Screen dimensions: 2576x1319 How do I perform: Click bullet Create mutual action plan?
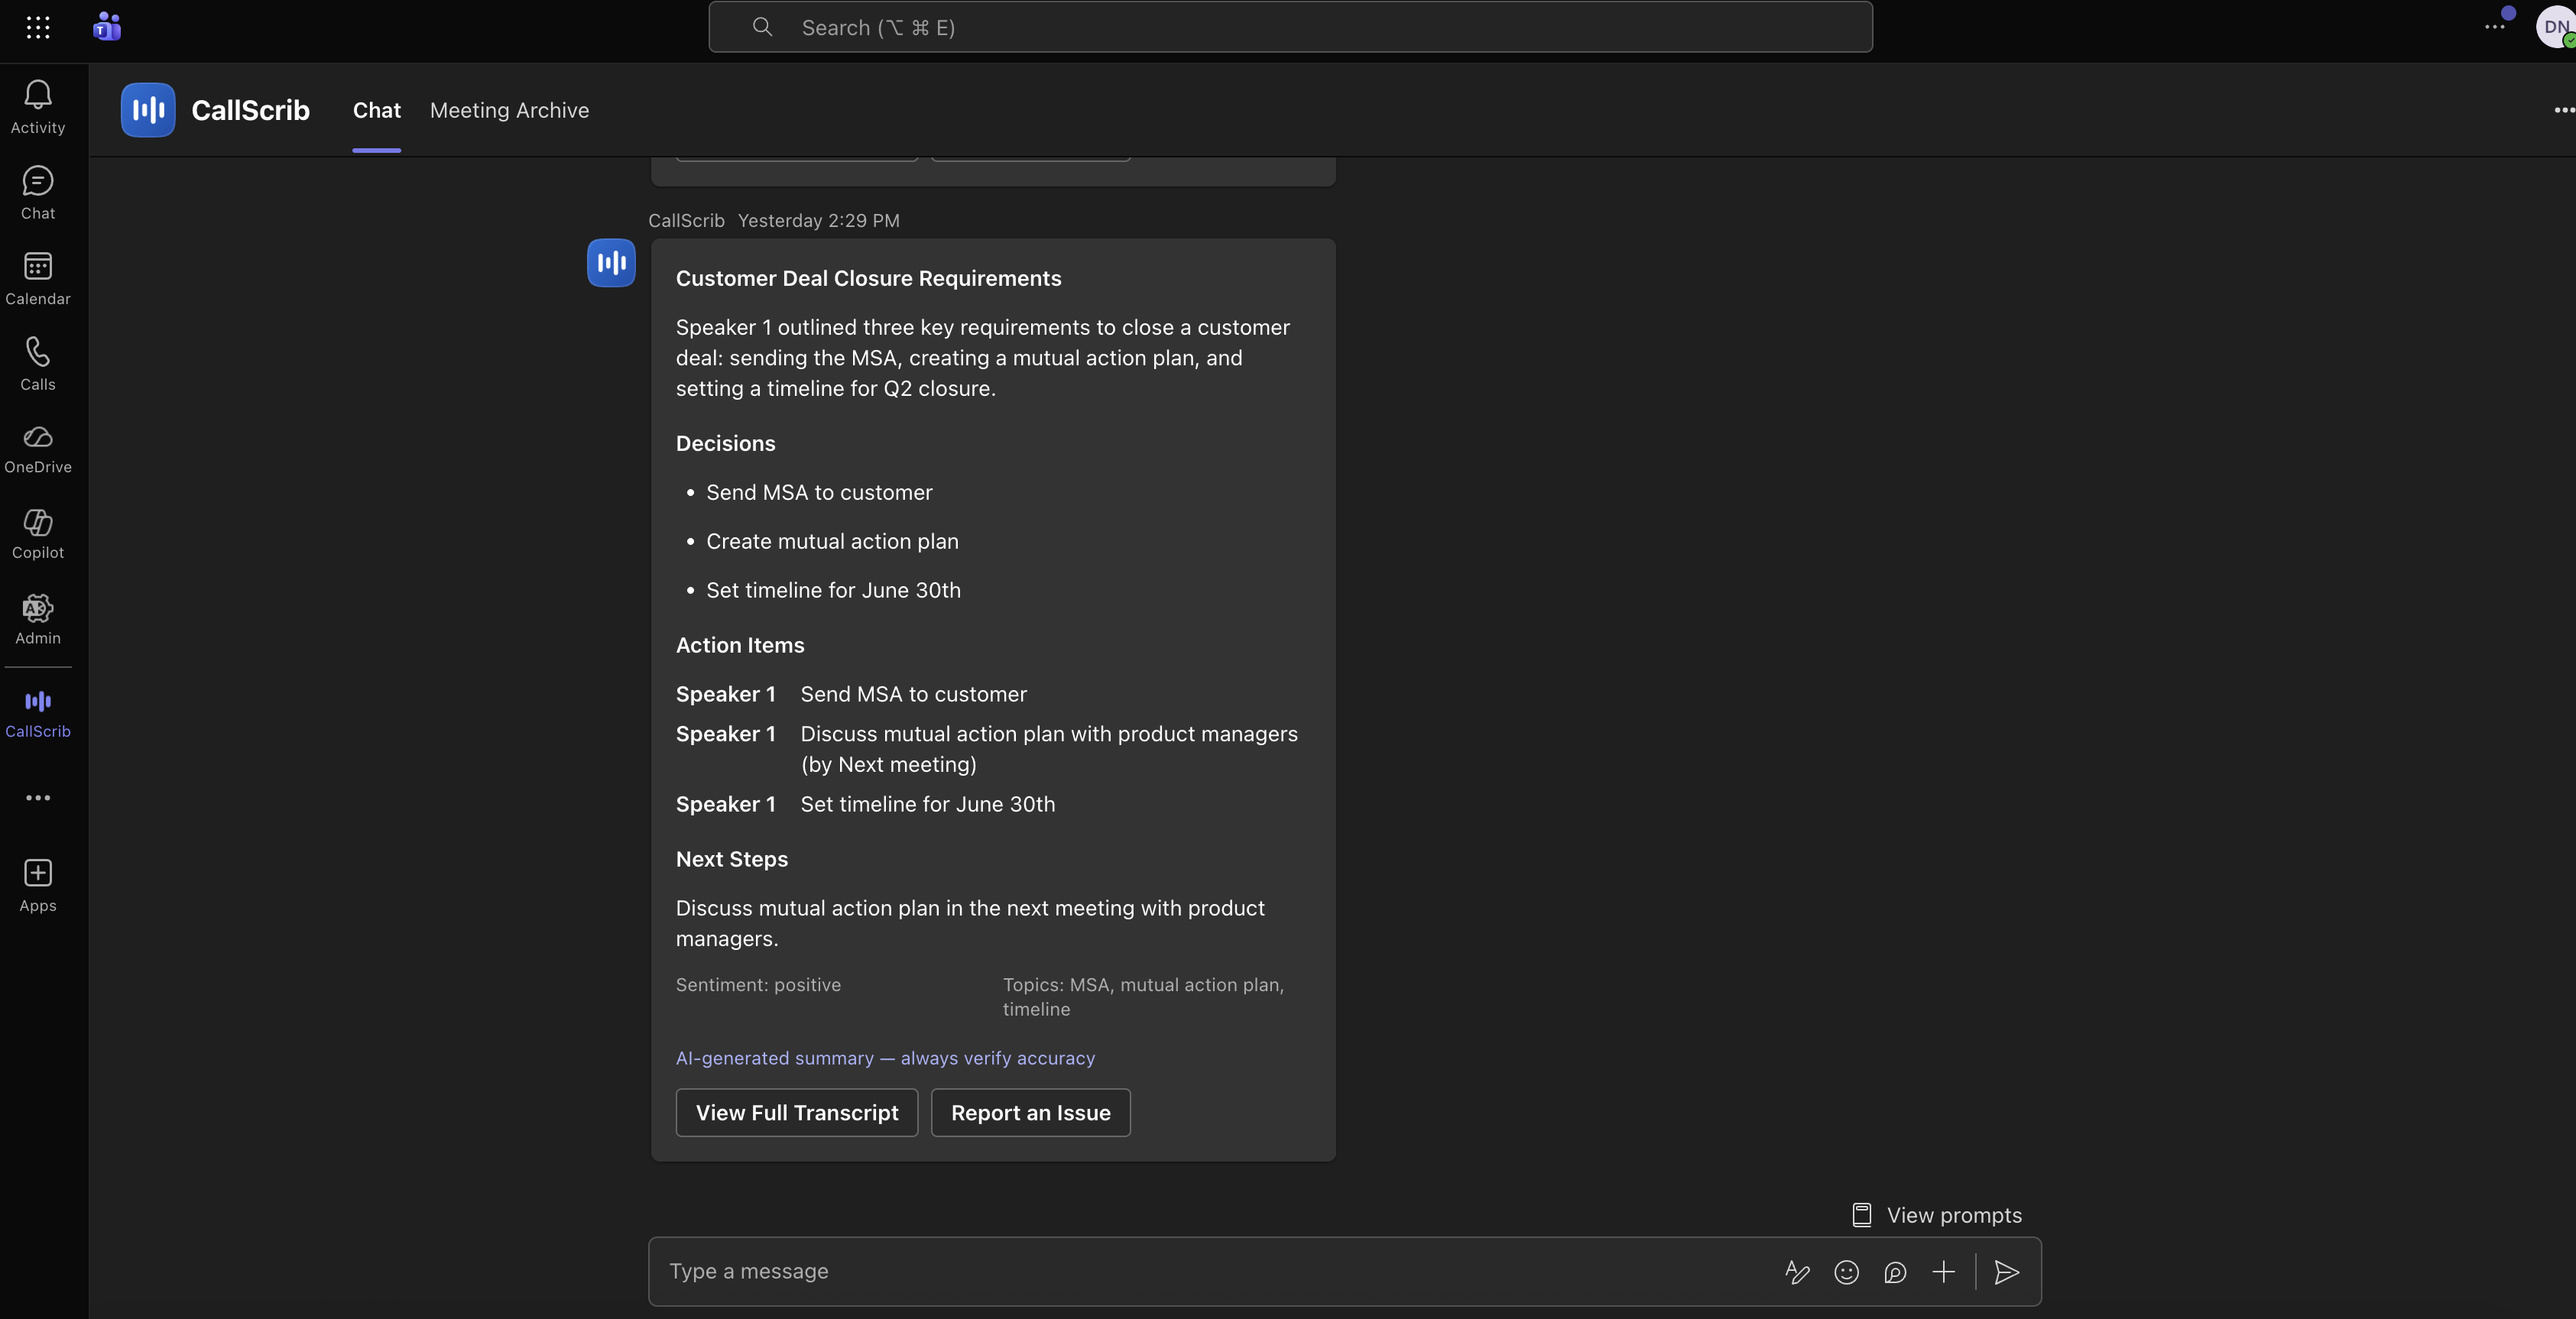832,541
